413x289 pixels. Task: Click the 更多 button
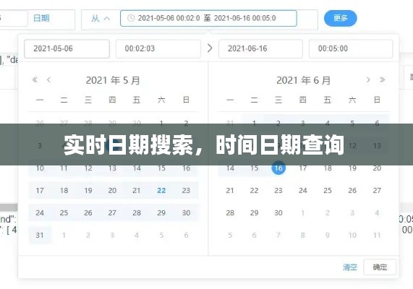340,18
